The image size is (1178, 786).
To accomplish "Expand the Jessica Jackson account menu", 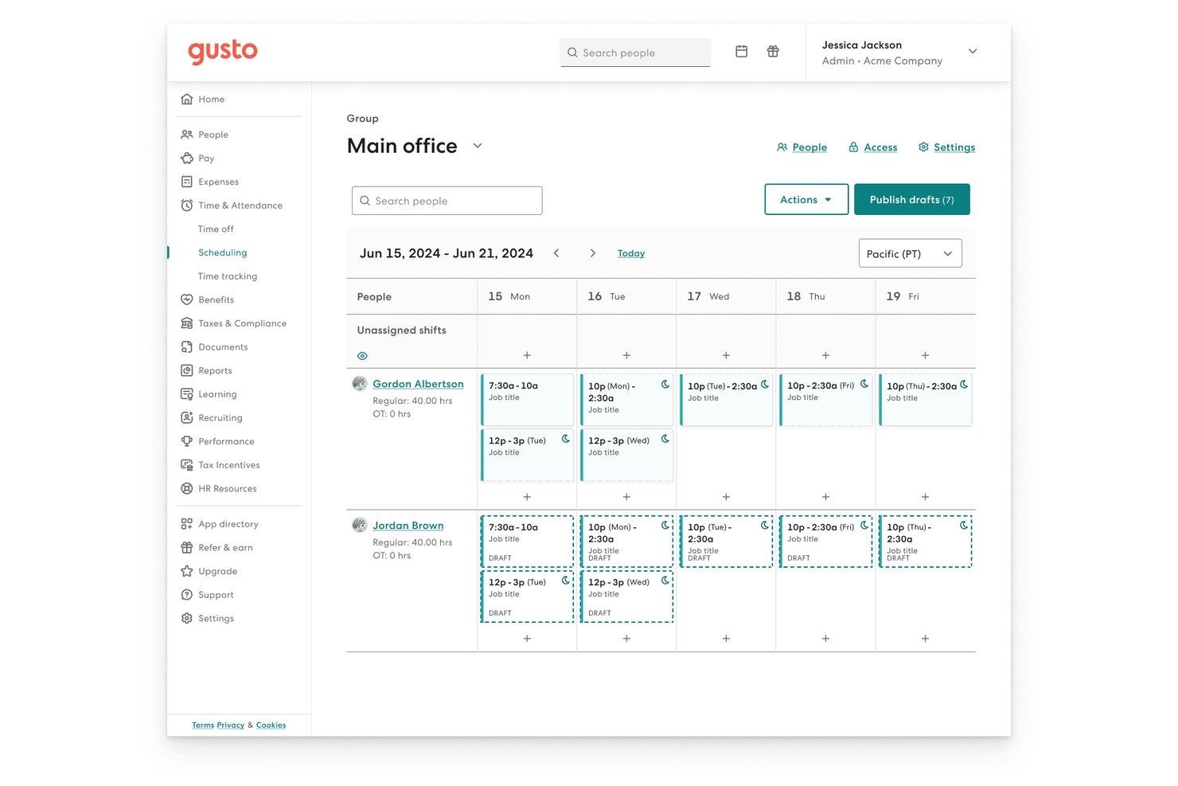I will tap(973, 52).
